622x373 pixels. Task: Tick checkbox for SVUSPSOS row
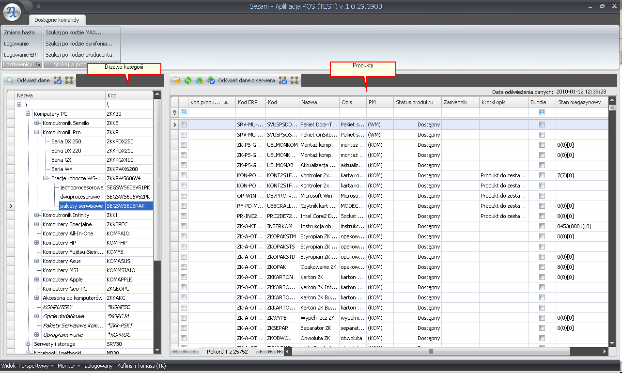[183, 135]
